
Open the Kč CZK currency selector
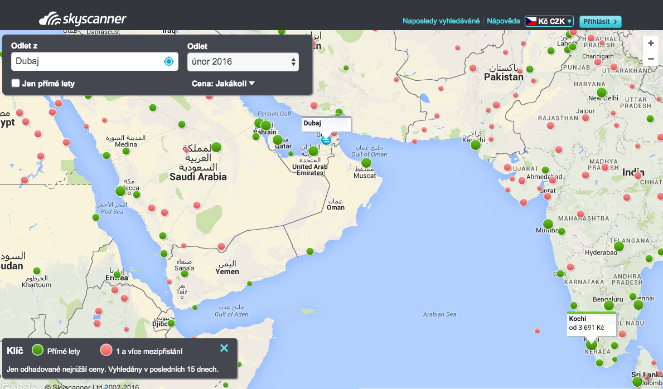pyautogui.click(x=549, y=21)
